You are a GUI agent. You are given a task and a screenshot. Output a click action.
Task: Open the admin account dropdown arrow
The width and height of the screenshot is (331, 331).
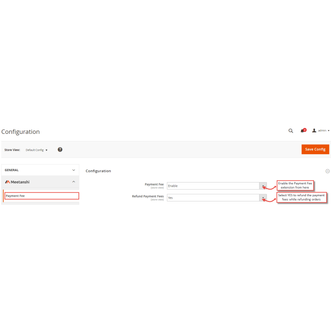pos(329,131)
